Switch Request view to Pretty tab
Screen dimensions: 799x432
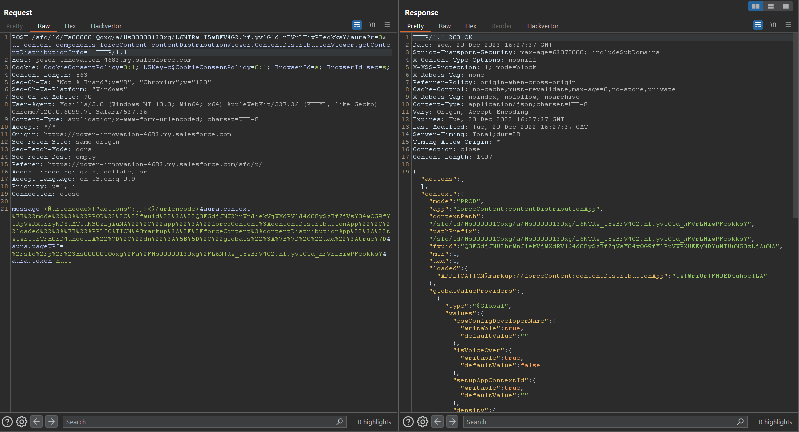(x=15, y=26)
